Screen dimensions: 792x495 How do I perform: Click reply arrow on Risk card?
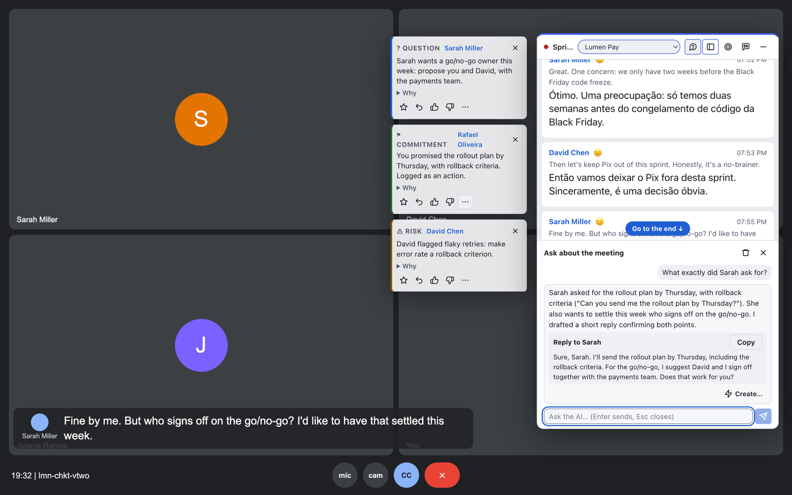tap(419, 280)
